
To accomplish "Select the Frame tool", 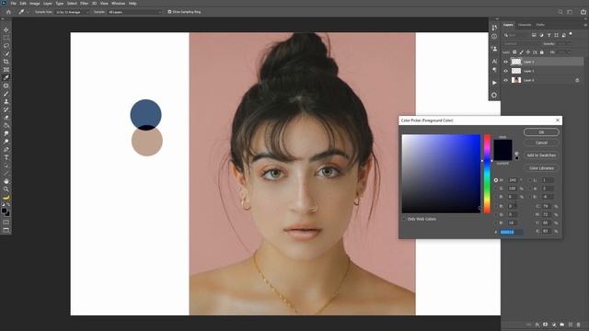I will click(6, 70).
